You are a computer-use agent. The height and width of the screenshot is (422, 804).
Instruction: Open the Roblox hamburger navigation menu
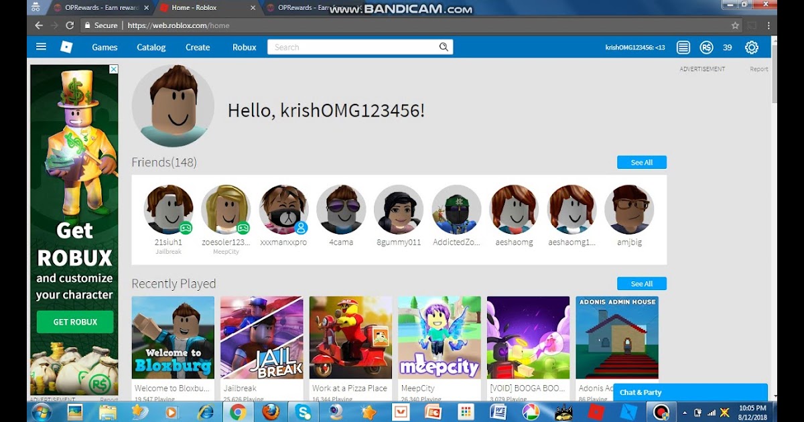point(42,47)
